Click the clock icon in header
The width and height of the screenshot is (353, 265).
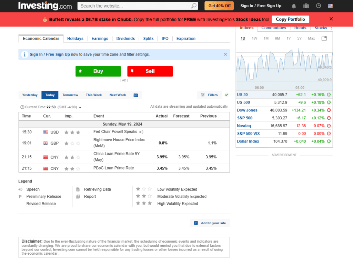pyautogui.click(x=318, y=6)
